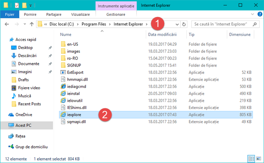Open Desktop in the navigation pane

pyautogui.click(x=25, y=47)
